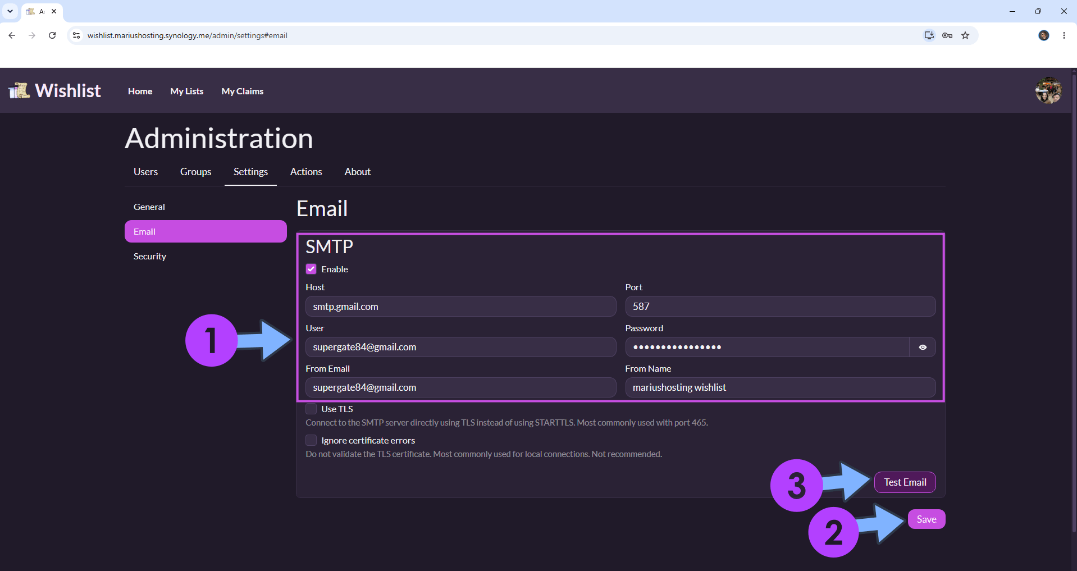Focus the User input field
Image resolution: width=1077 pixels, height=571 pixels.
pyautogui.click(x=460, y=347)
